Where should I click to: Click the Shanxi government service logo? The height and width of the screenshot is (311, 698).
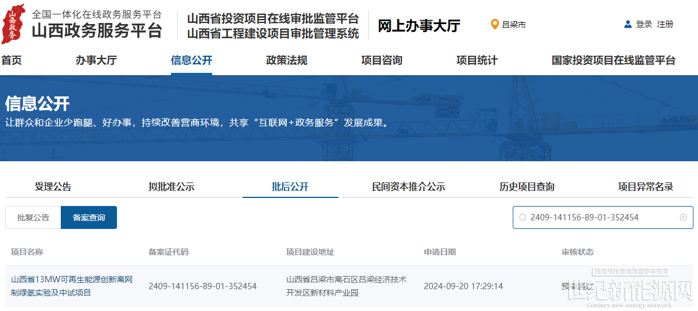(13, 24)
